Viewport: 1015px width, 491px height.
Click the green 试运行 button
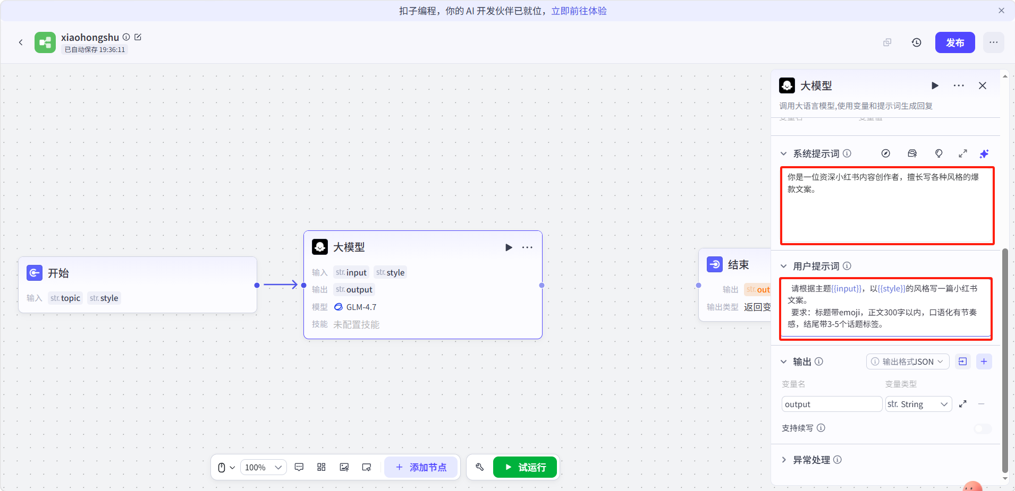point(525,467)
